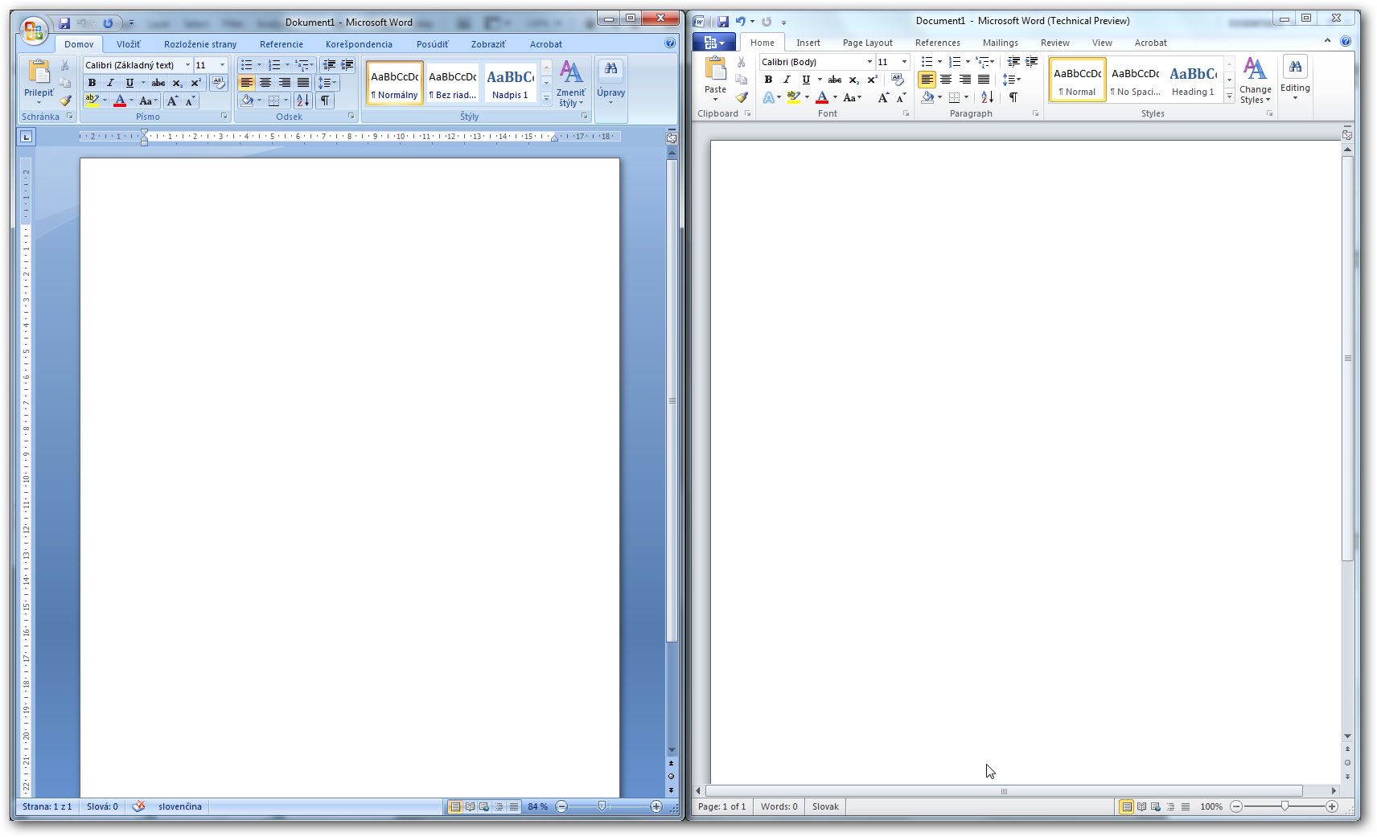Open the Vložiť tab in left window
Image resolution: width=1377 pixels, height=837 pixels.
(x=128, y=44)
